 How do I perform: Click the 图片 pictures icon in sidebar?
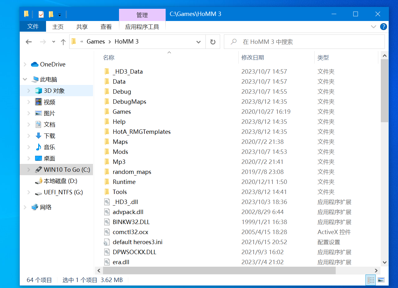[x=39, y=113]
